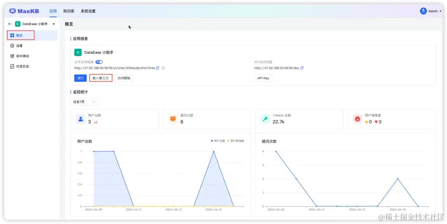Screen dimensions: 447x224
Task: Click the 提问次数 value 8
Action: point(182,122)
